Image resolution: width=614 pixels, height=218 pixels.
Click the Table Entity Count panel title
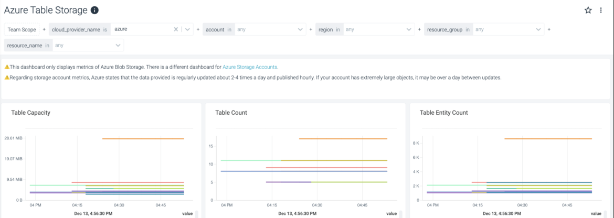(443, 113)
